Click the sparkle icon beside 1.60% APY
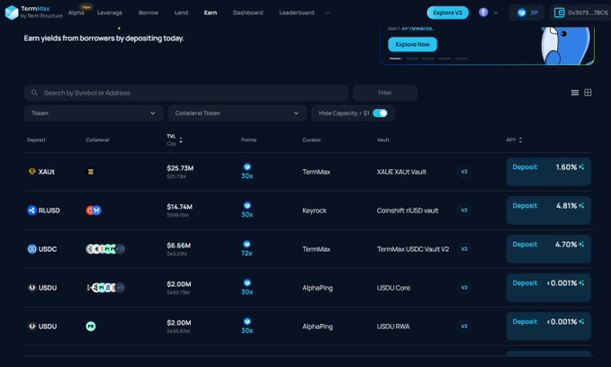 click(x=581, y=166)
